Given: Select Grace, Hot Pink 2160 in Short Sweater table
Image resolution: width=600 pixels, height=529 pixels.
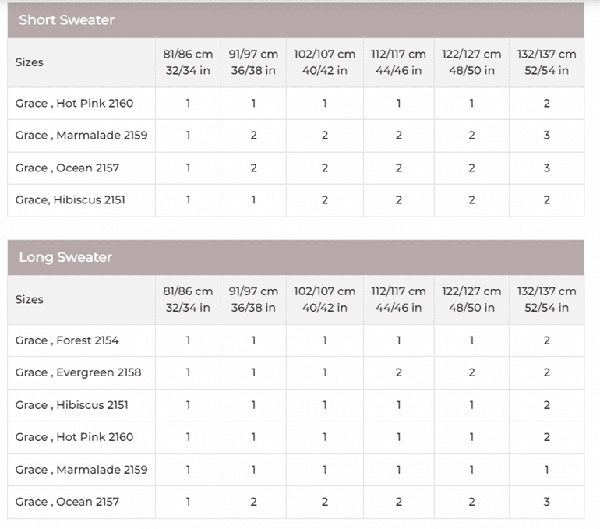Looking at the screenshot, I should (74, 103).
